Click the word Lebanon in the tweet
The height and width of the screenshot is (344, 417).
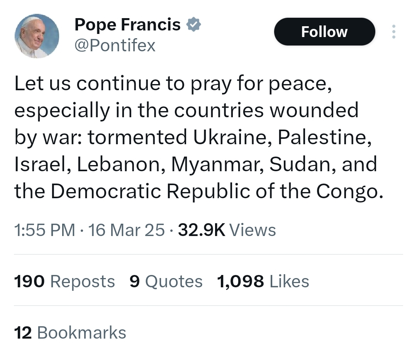pos(121,164)
